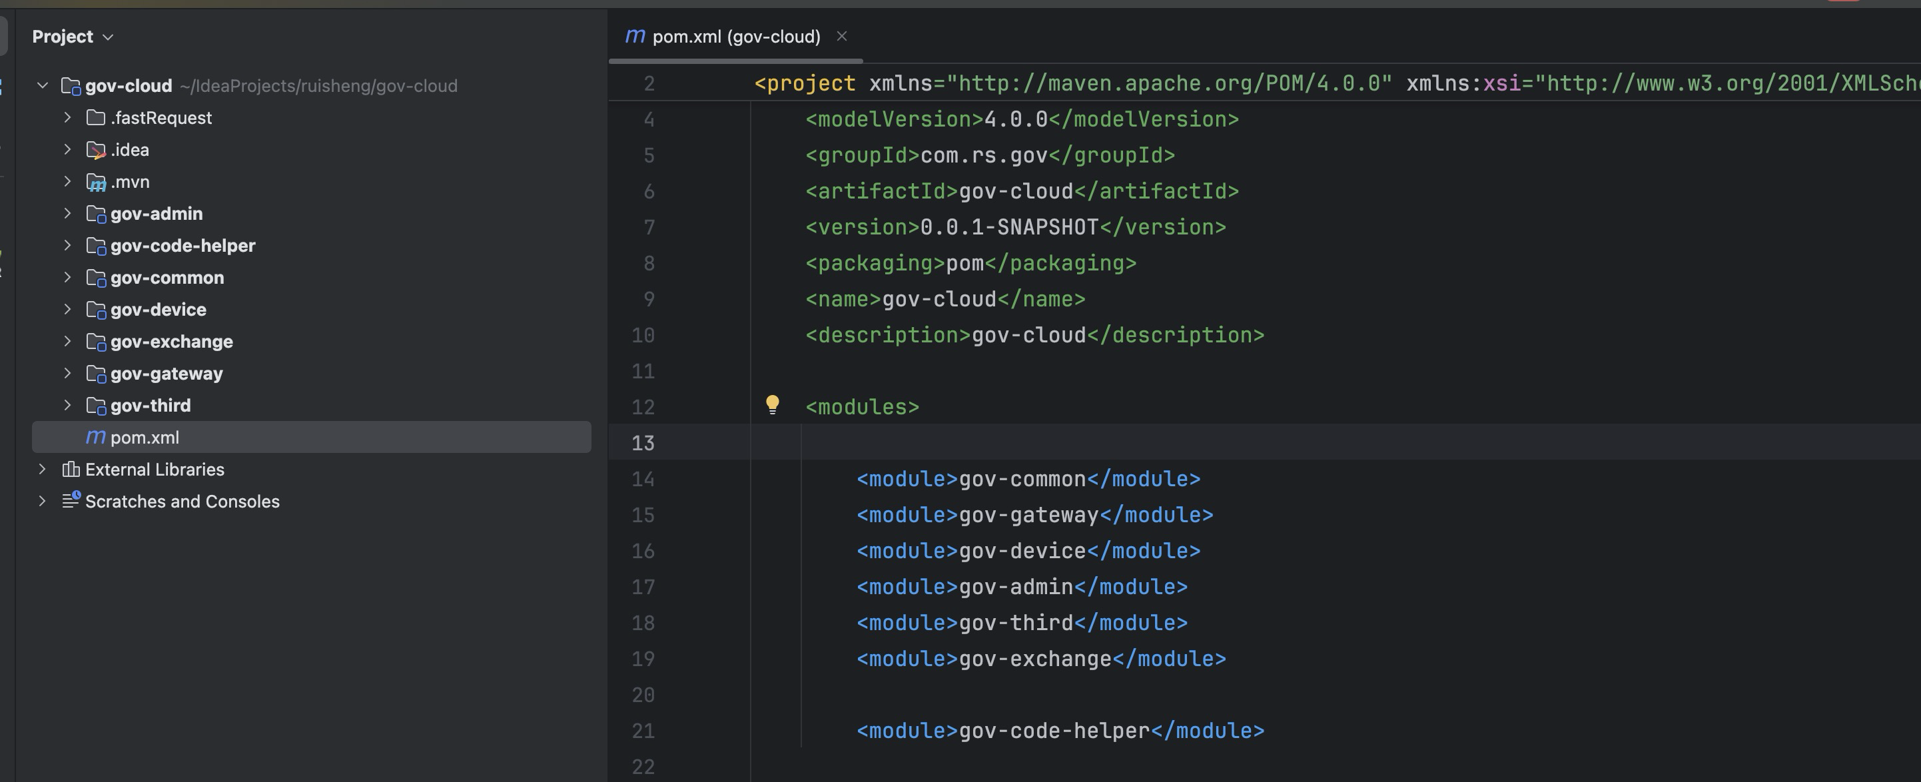Close the pom.xml editor tab
1921x782 pixels.
pyautogui.click(x=842, y=36)
